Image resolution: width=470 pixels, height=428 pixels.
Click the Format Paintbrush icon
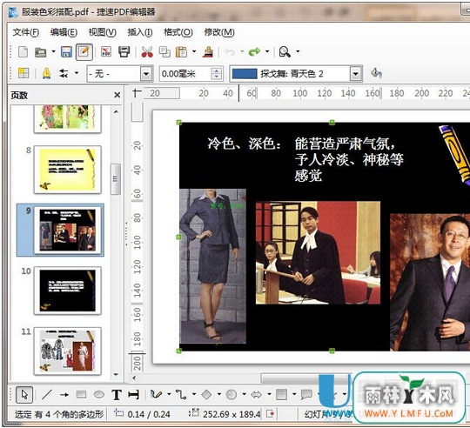208,52
